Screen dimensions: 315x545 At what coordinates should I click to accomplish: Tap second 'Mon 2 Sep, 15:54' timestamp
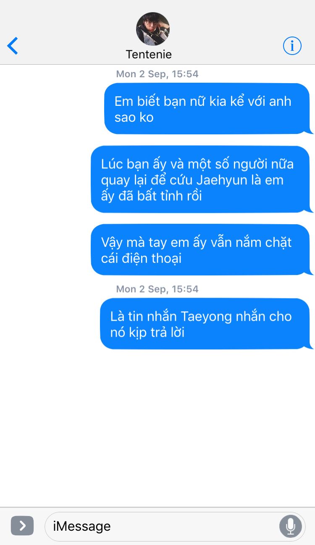[x=157, y=289]
